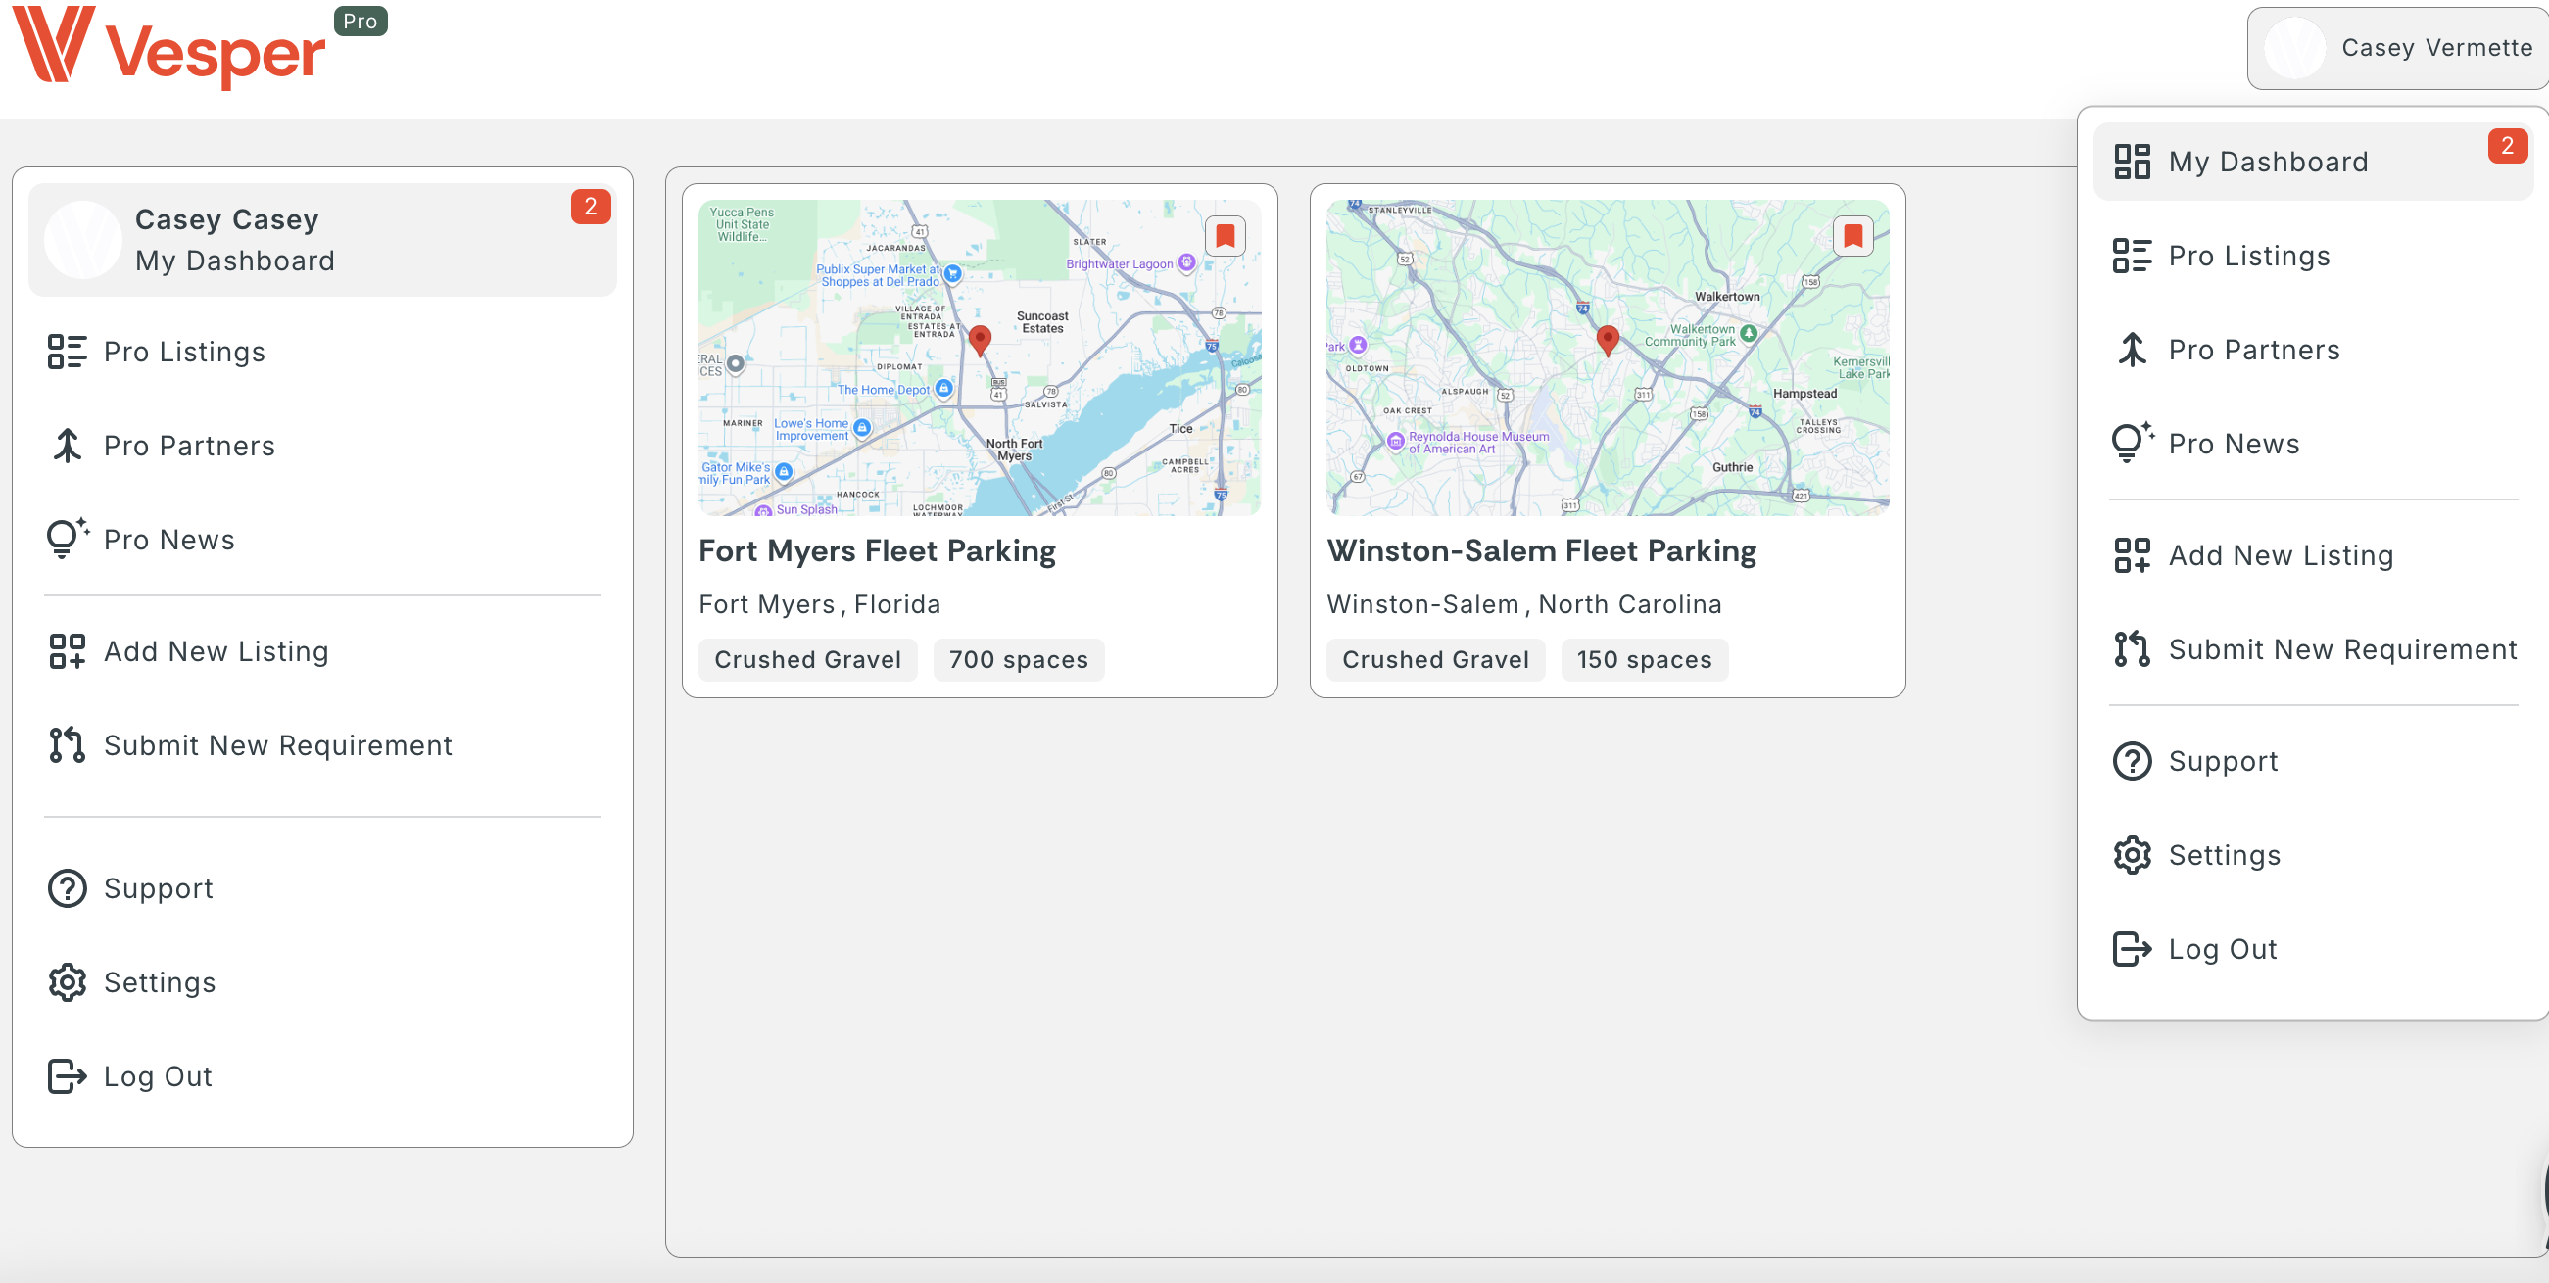The width and height of the screenshot is (2549, 1283).
Task: Click Log Out in the dropdown menu
Action: point(2225,948)
